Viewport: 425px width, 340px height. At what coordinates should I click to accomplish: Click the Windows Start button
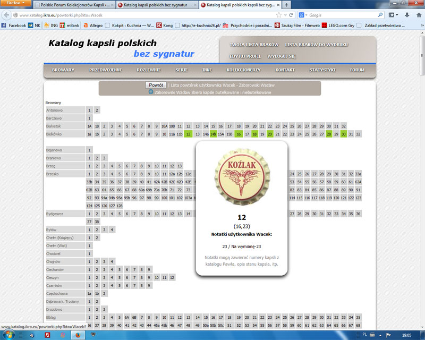tap(9, 335)
